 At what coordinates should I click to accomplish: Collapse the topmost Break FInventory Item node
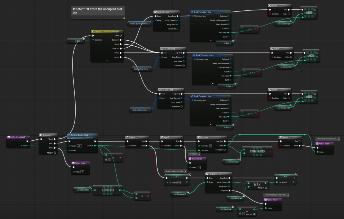tap(211, 40)
